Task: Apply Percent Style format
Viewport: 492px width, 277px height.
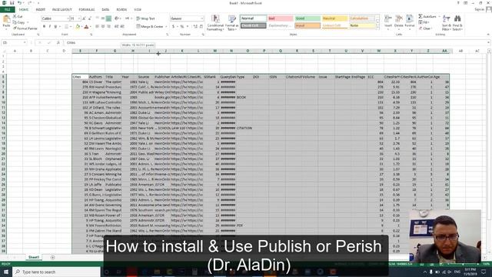Action: click(182, 26)
